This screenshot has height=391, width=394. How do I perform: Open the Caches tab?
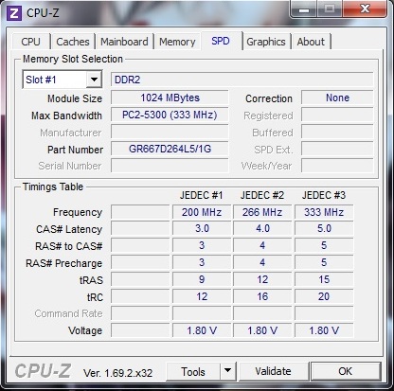pos(73,42)
